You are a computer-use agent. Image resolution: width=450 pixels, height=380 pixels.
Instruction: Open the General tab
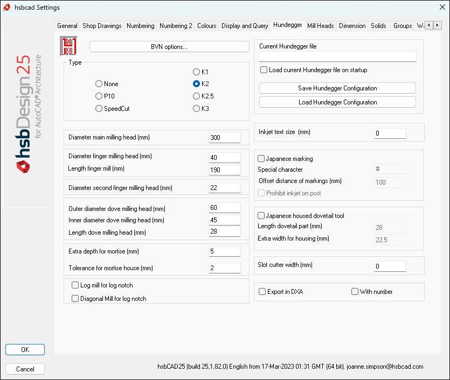point(67,26)
